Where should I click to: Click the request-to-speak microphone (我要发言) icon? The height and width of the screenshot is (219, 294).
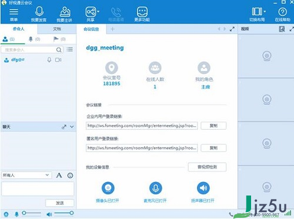39,11
